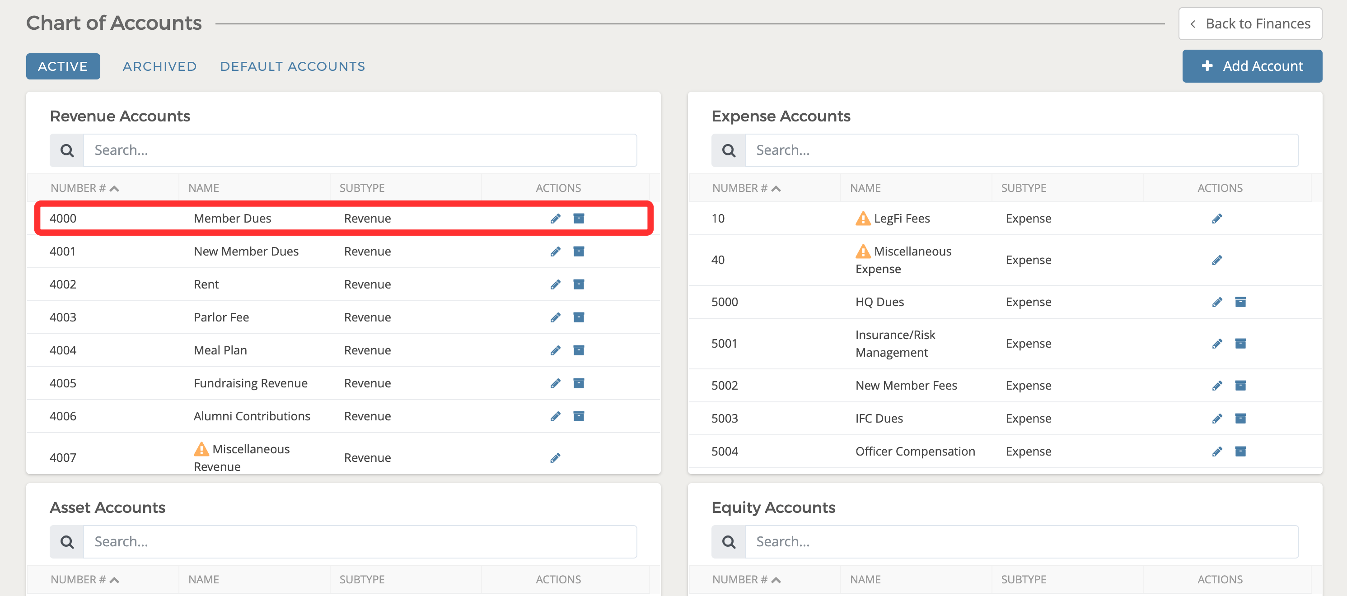The width and height of the screenshot is (1347, 596).
Task: Open the DEFAULT ACCOUNTS tab
Action: (x=292, y=66)
